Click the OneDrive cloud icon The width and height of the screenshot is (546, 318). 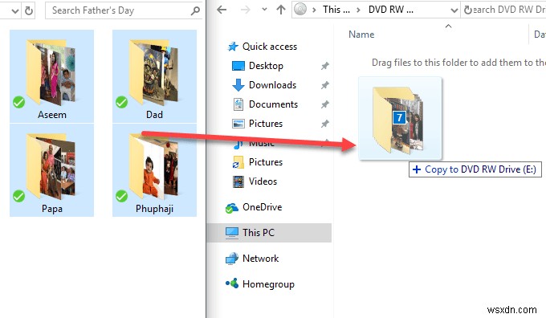pyautogui.click(x=231, y=208)
